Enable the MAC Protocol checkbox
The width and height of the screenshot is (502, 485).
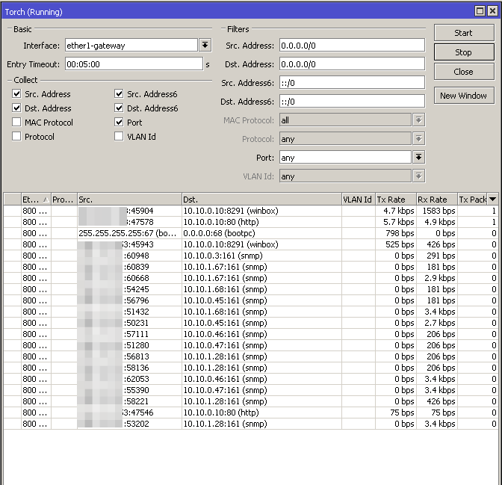(x=17, y=123)
